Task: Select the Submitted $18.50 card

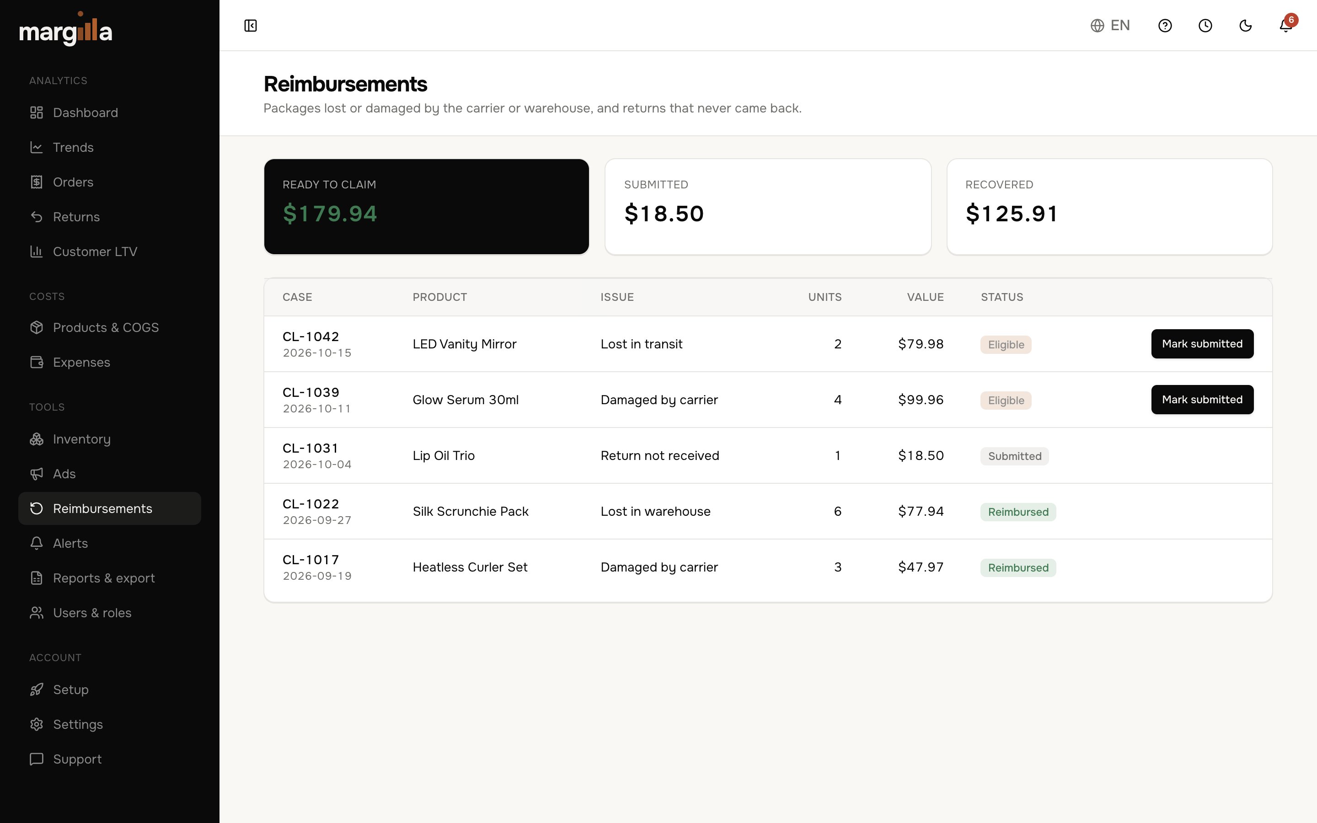Action: [x=768, y=207]
